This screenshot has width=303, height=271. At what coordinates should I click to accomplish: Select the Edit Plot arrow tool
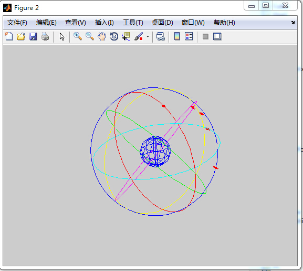tap(62, 36)
